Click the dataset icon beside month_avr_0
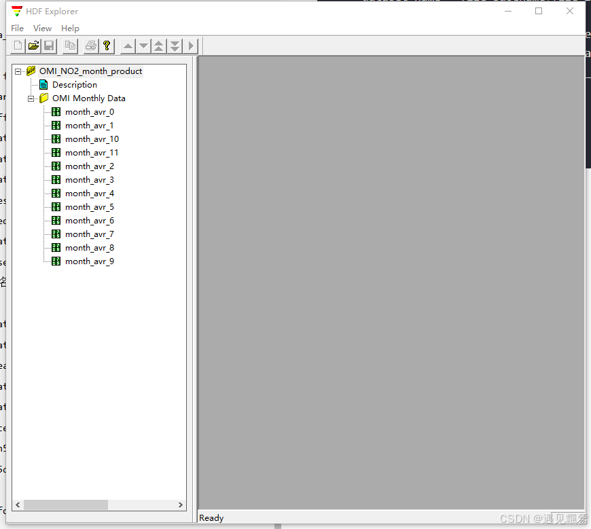This screenshot has width=591, height=529. click(x=56, y=111)
